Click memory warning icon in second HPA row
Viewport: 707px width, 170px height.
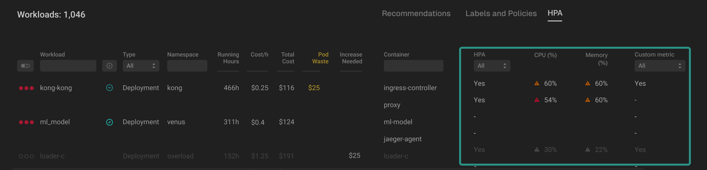click(588, 100)
